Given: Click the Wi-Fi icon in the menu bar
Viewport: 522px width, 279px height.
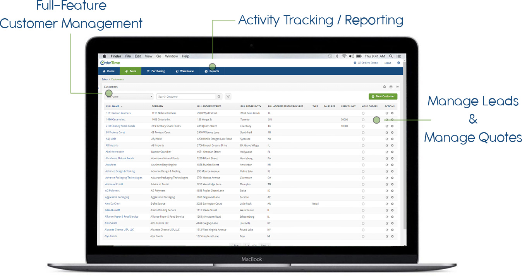Looking at the screenshot, I should [344, 56].
